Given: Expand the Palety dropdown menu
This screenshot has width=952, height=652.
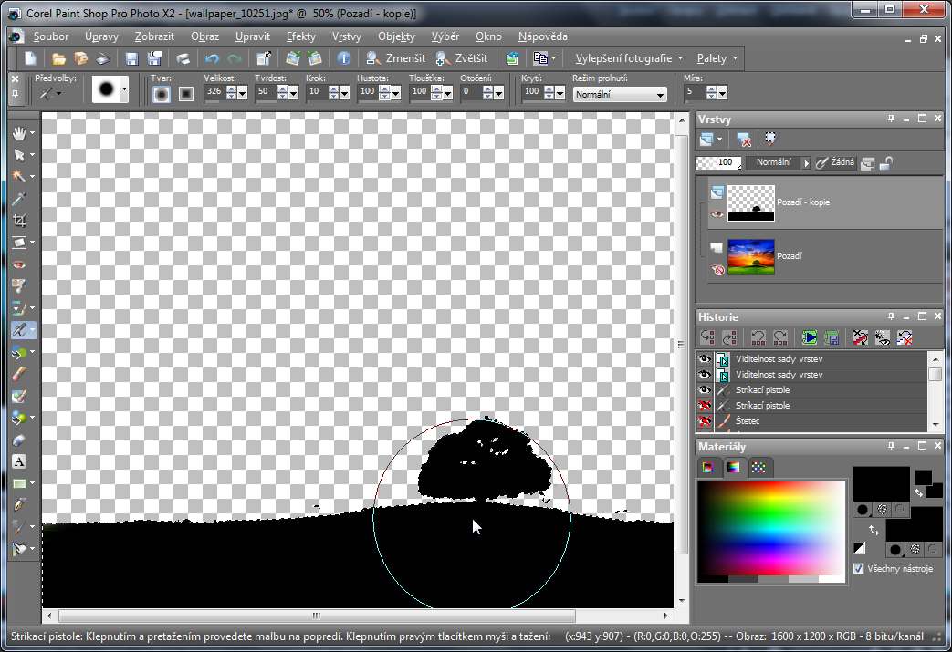Looking at the screenshot, I should tap(717, 58).
